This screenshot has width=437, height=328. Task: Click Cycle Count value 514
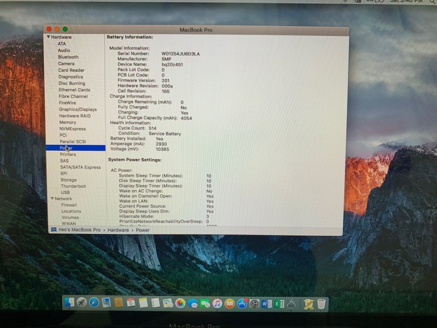[152, 128]
